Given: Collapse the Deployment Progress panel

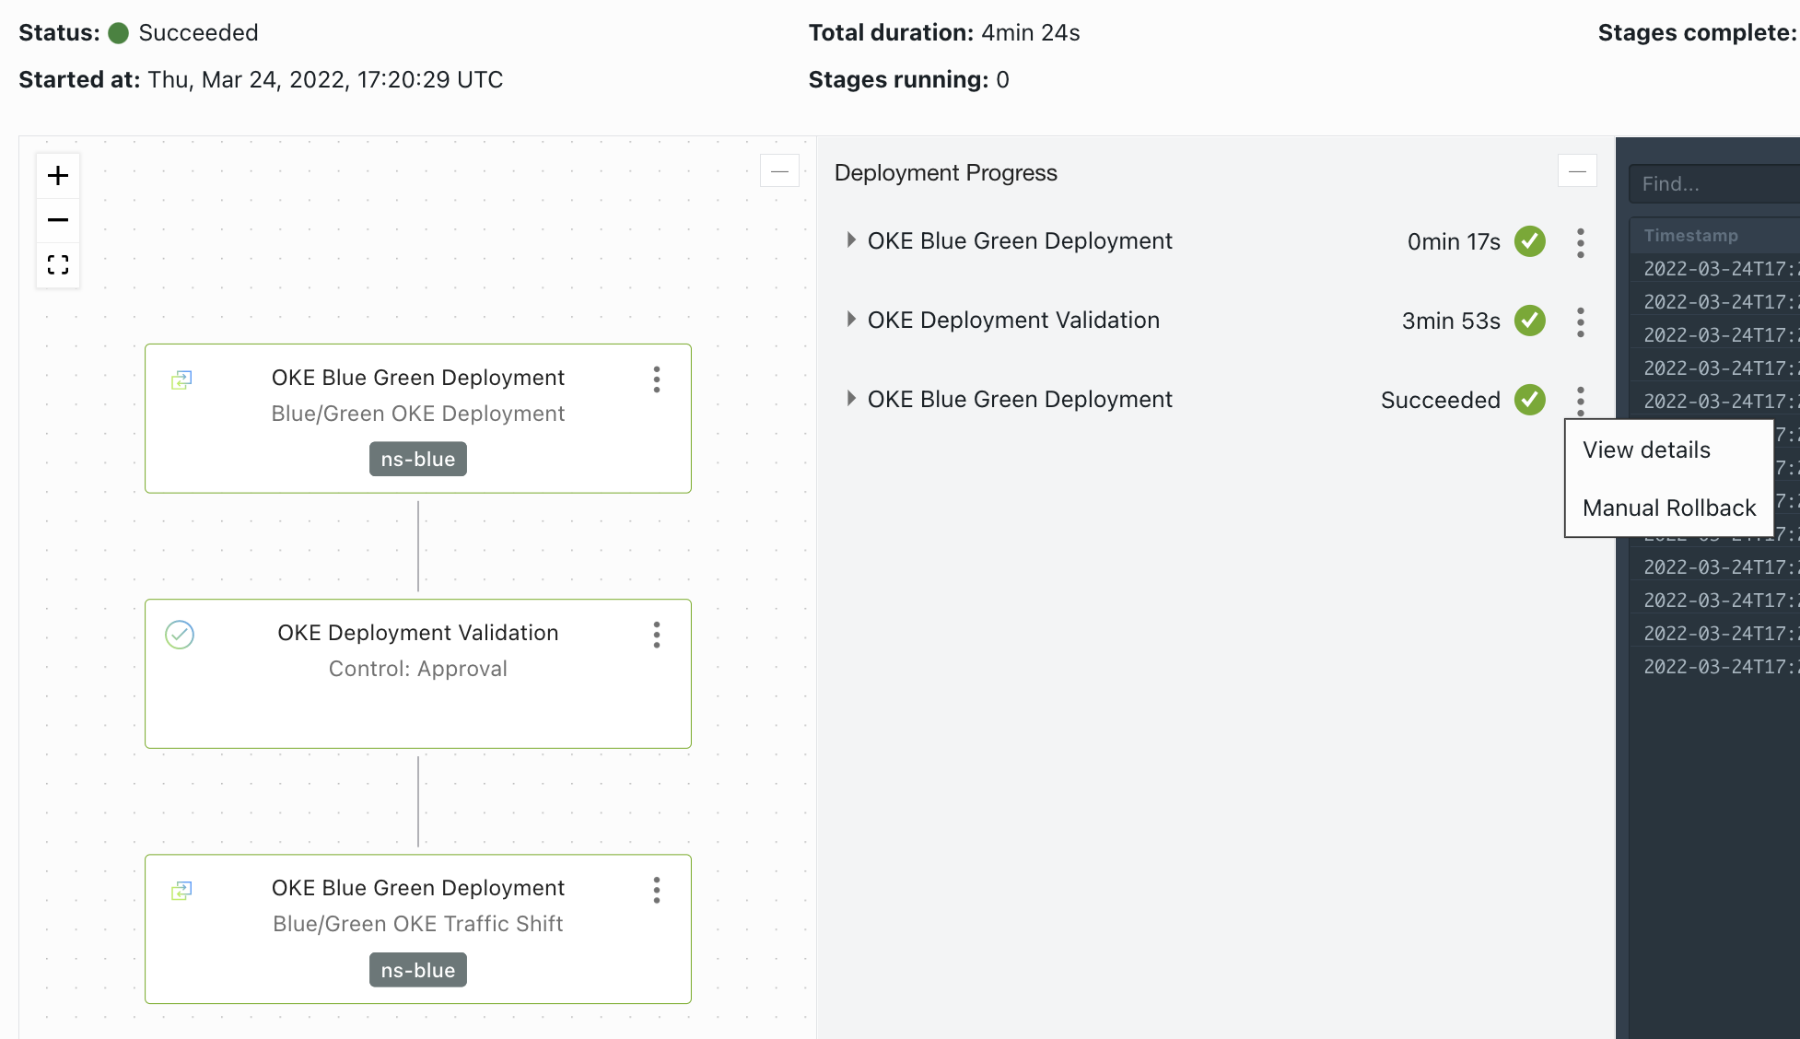Looking at the screenshot, I should pyautogui.click(x=1577, y=171).
